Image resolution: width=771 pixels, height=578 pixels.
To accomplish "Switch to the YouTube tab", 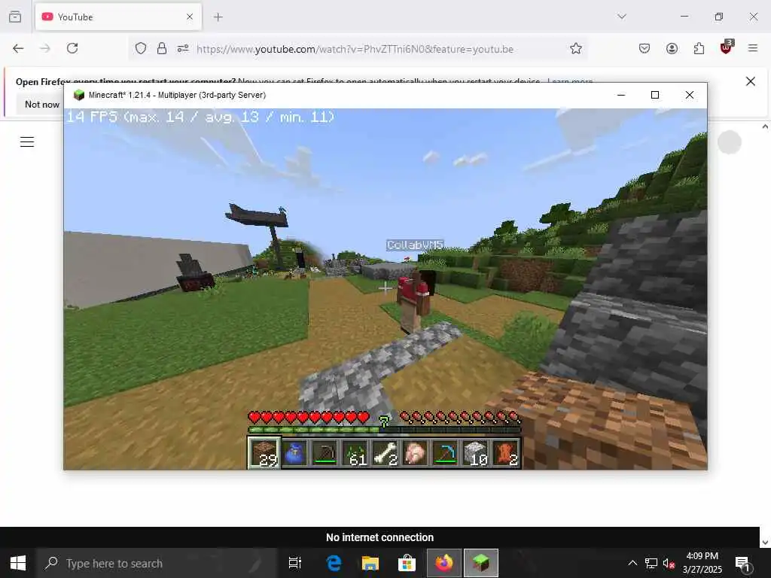I will (x=118, y=17).
